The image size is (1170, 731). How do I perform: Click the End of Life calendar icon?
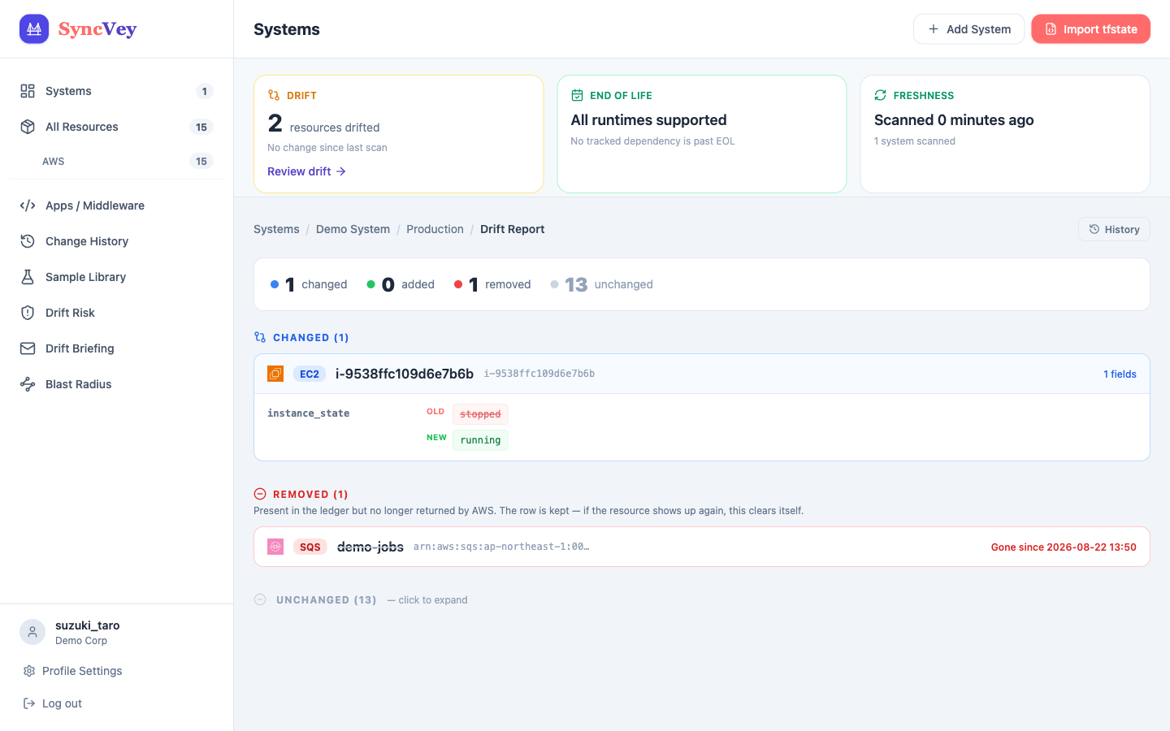pos(577,95)
